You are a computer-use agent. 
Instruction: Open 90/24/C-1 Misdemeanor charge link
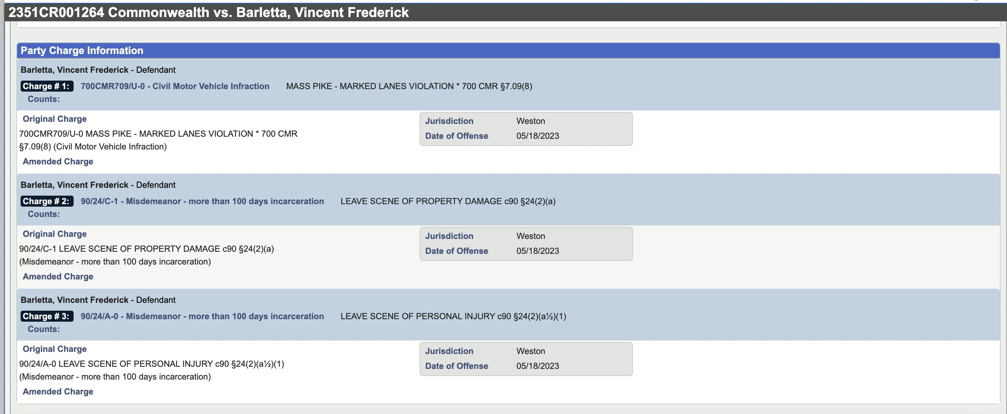click(202, 201)
